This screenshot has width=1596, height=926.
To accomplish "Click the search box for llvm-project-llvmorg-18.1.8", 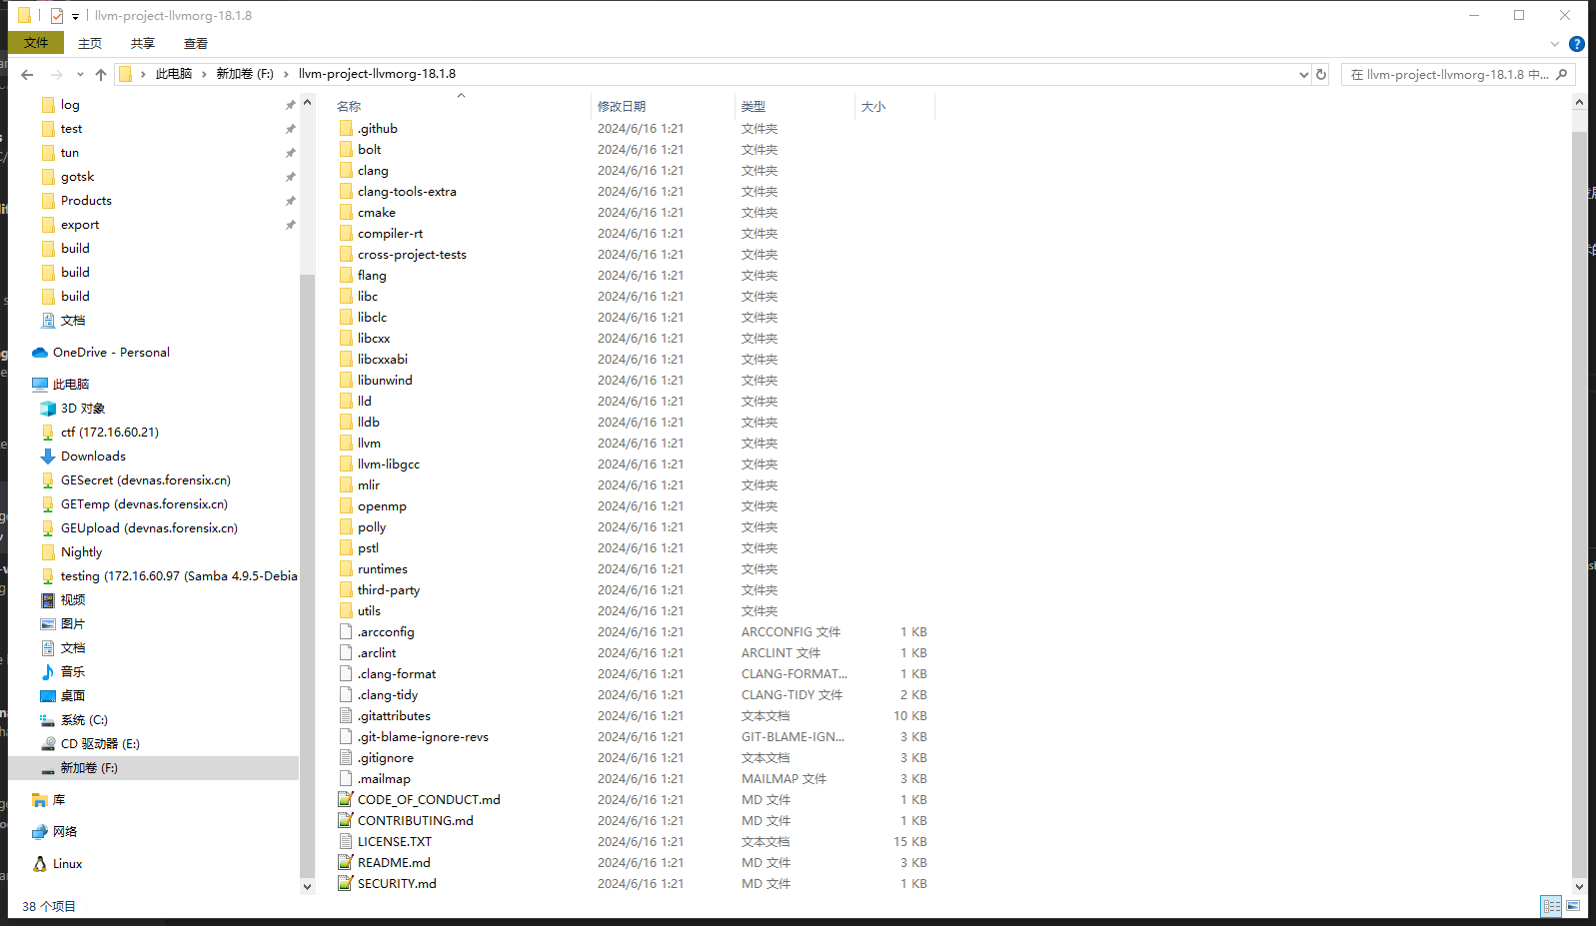I will (1449, 75).
